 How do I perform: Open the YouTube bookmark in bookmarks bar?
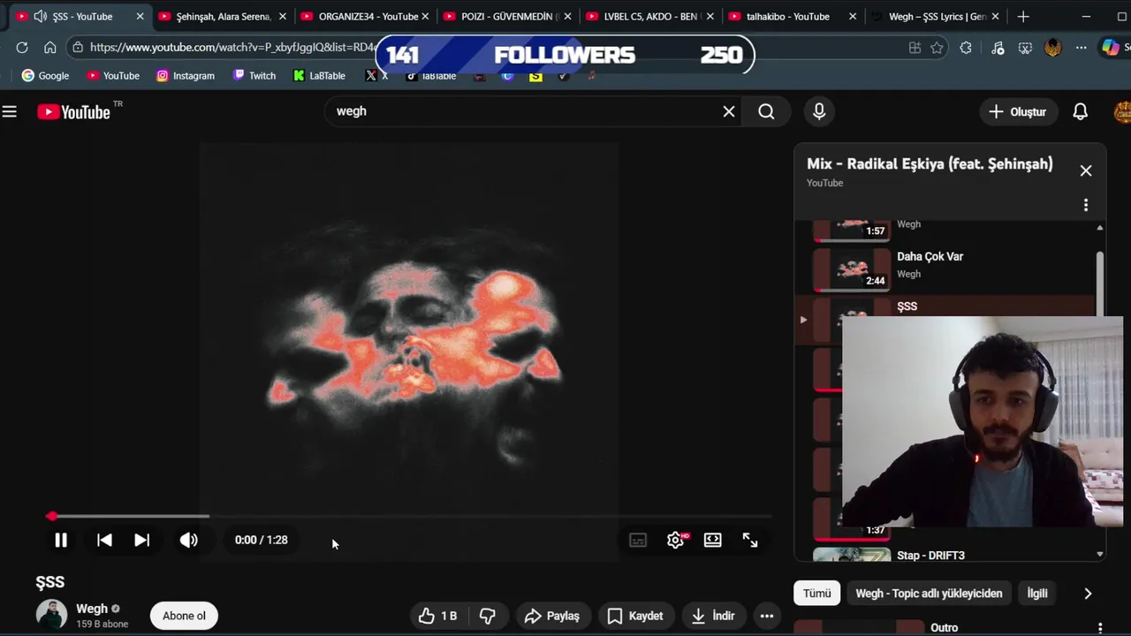(x=113, y=76)
